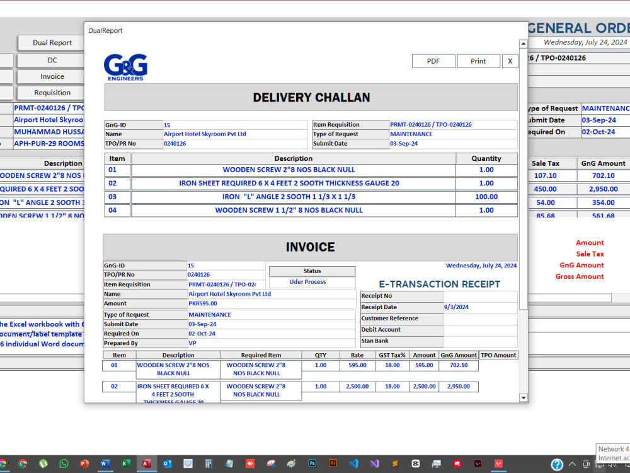Open Adobe Photoshop from the taskbar
The image size is (630, 473).
click(312, 464)
